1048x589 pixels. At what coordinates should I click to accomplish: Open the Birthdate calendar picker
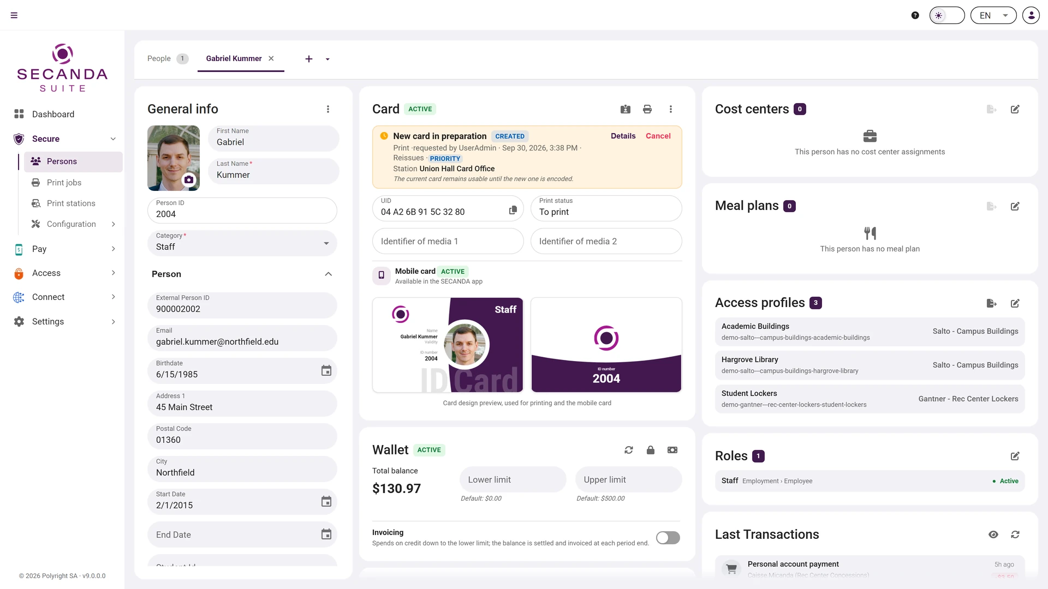pyautogui.click(x=326, y=371)
